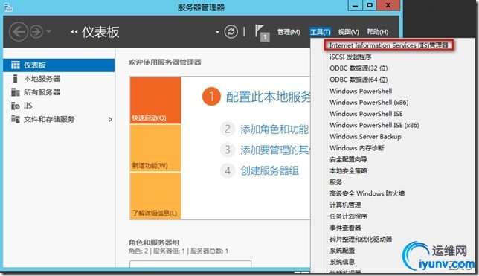The width and height of the screenshot is (479, 276).
Task: Open the navigation history dropdown arrow
Action: pos(48,31)
